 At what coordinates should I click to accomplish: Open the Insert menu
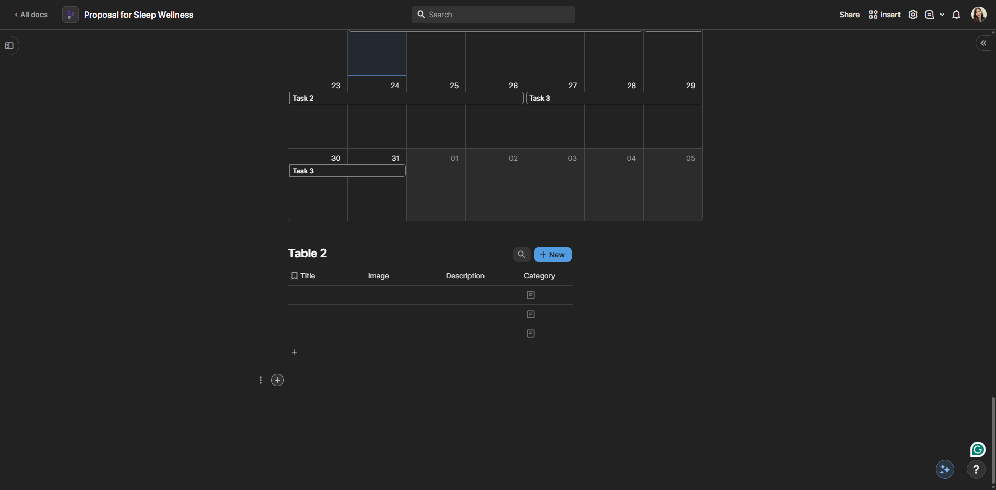point(884,15)
